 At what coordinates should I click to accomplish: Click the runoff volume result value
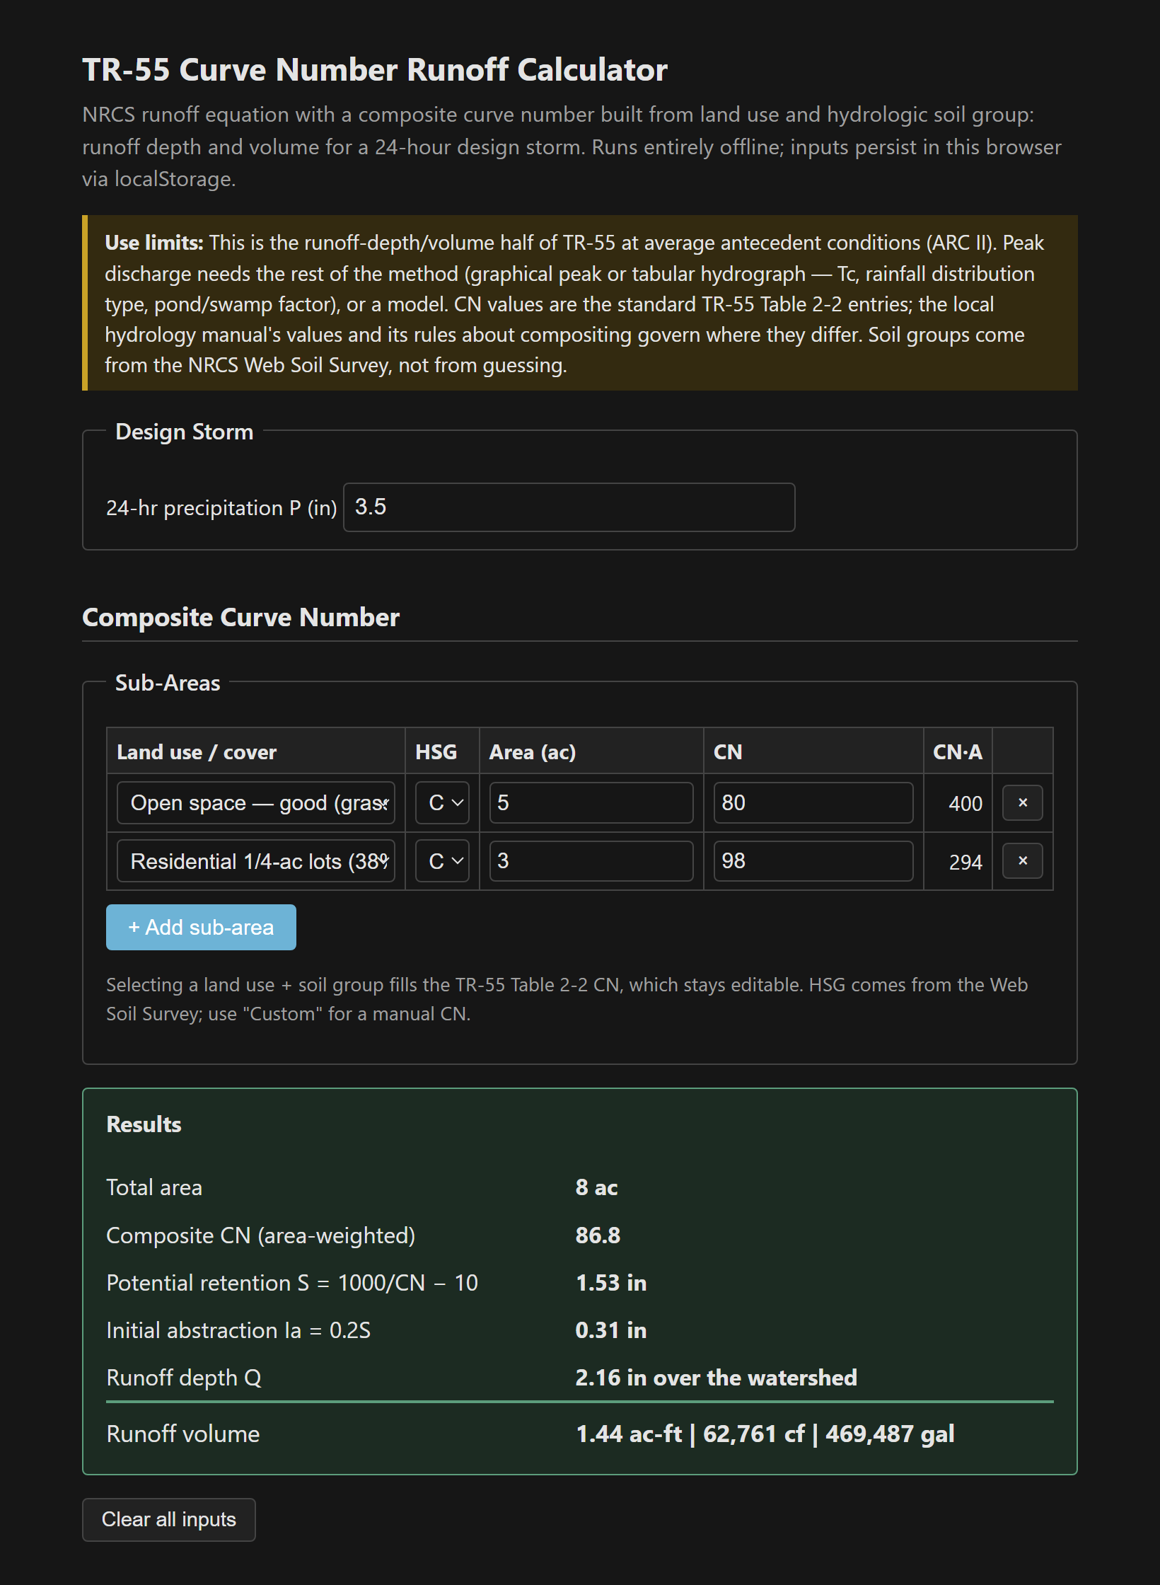pos(765,1433)
